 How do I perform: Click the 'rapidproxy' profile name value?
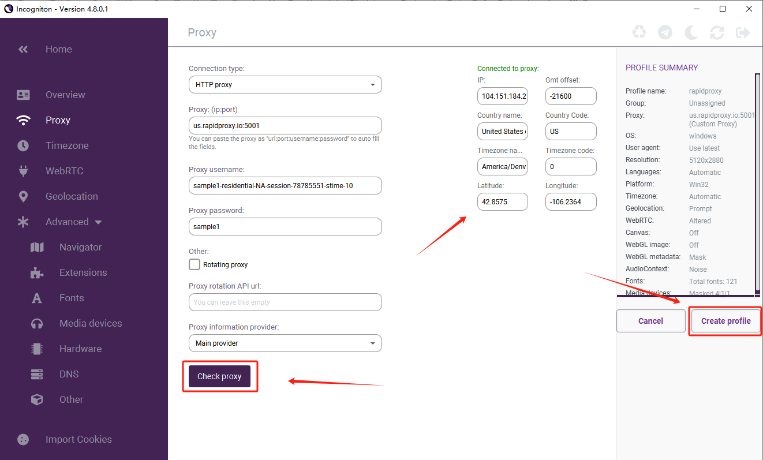(x=705, y=91)
